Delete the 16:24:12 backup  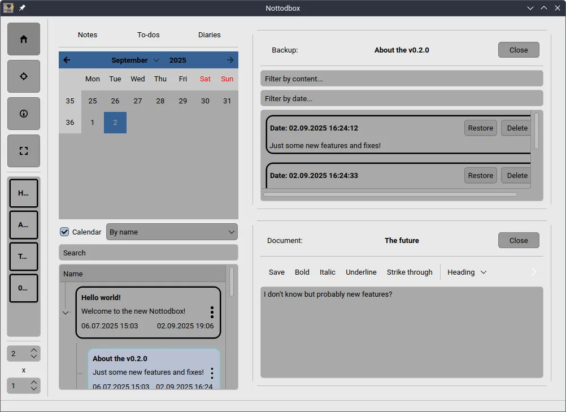click(x=517, y=128)
